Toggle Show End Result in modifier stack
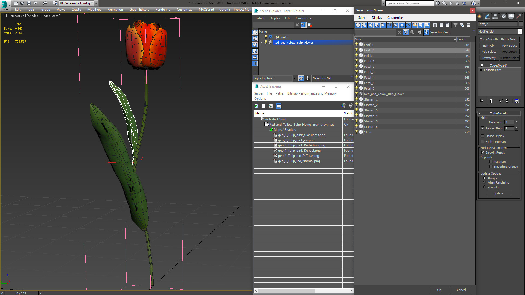 click(491, 101)
